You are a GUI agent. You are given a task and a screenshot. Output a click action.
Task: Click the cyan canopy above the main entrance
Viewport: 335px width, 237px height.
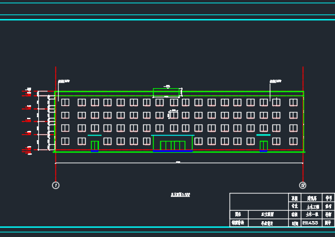pos(173,136)
